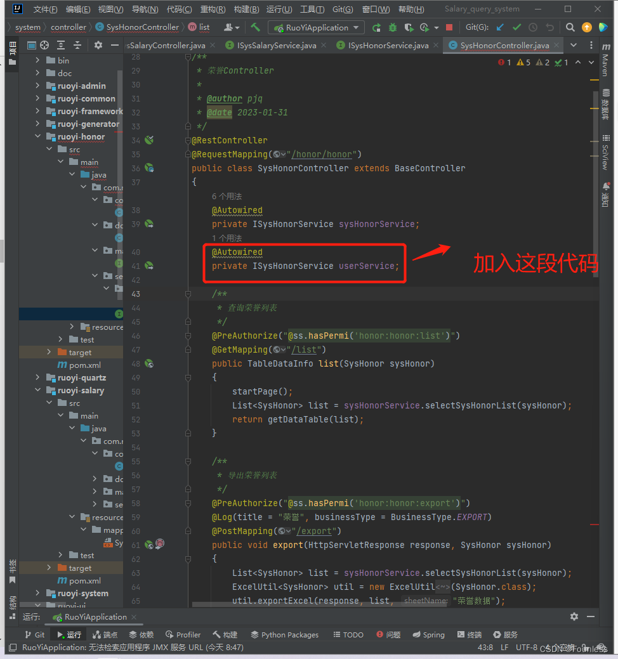Commit changes with green checkmark icon

(516, 27)
